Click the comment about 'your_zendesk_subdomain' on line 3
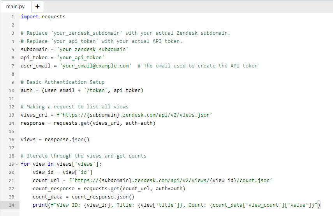Viewport: 333px width, 216px height. (x=125, y=33)
